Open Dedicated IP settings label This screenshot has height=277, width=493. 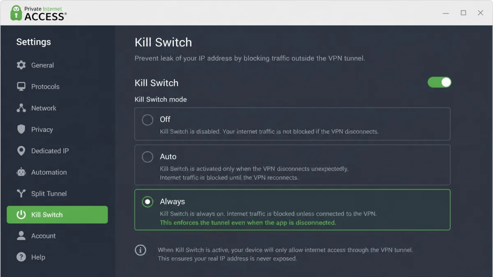50,151
